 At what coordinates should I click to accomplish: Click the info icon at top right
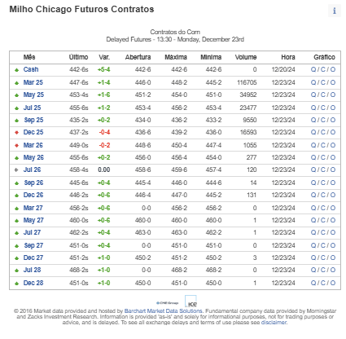[335, 11]
